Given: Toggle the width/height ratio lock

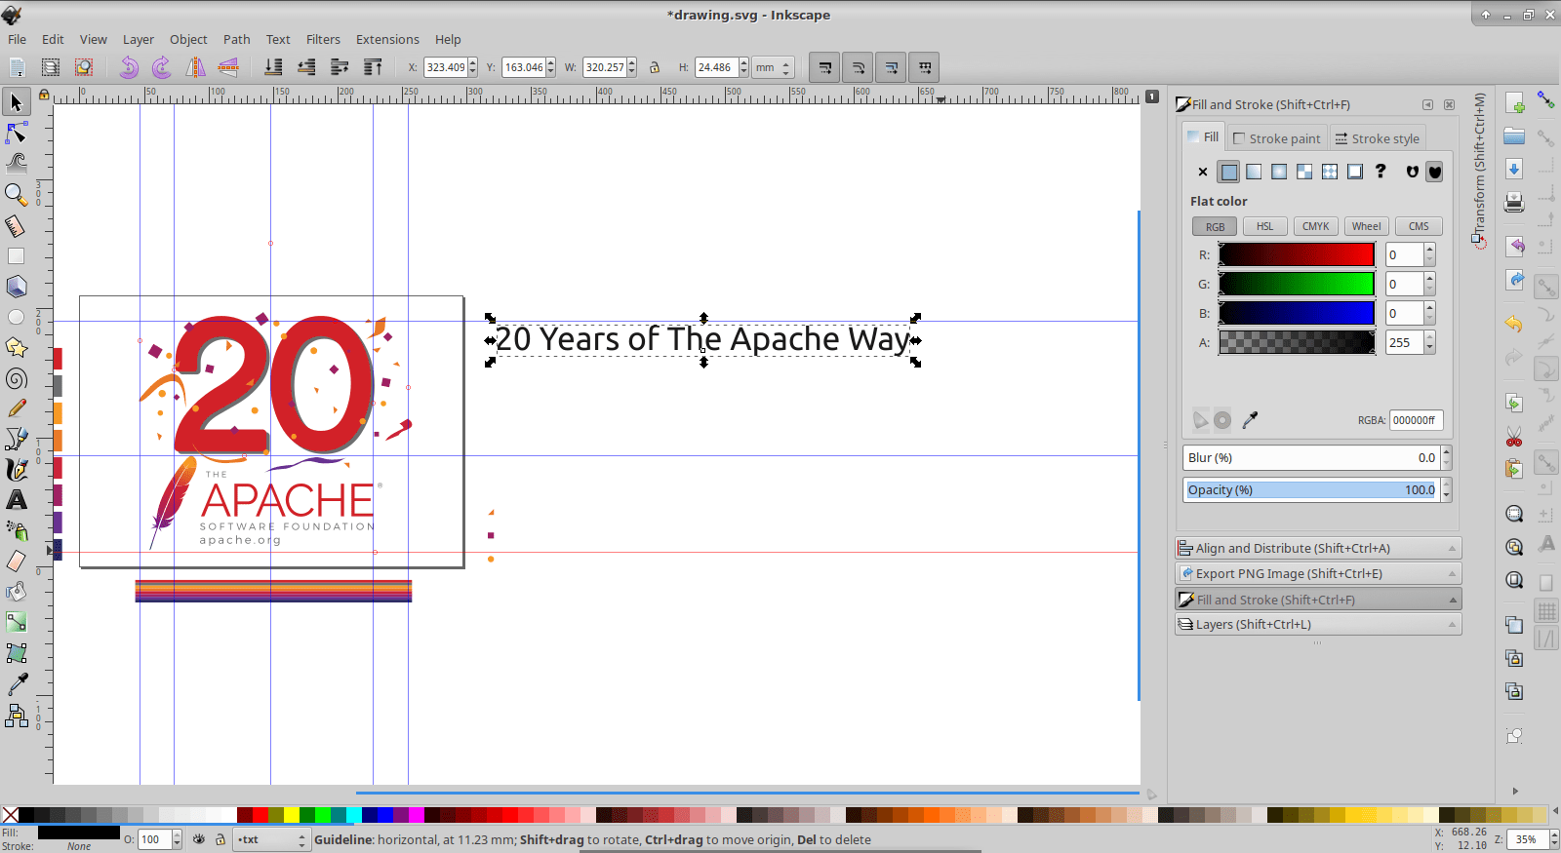Looking at the screenshot, I should pos(655,67).
